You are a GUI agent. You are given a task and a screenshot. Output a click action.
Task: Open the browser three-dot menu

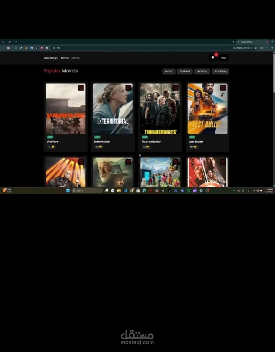(3, 48)
